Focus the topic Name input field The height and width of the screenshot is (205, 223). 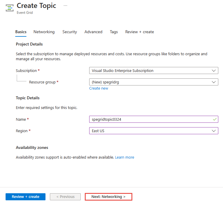click(150, 119)
